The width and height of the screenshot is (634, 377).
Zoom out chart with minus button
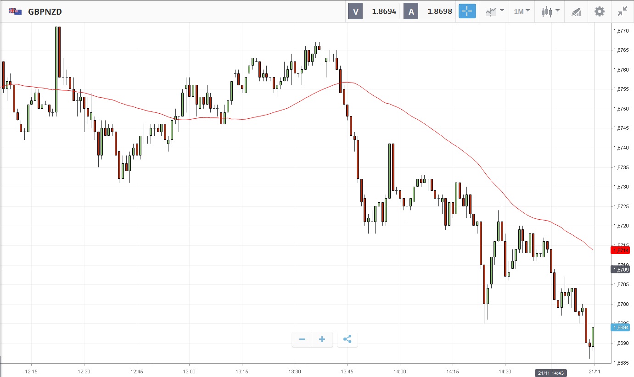(302, 339)
